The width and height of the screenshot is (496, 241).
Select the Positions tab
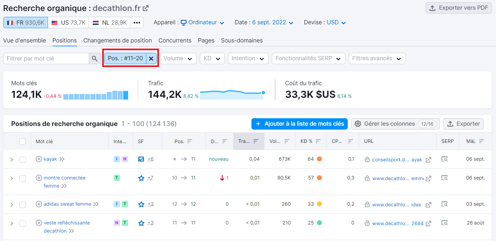tap(65, 40)
